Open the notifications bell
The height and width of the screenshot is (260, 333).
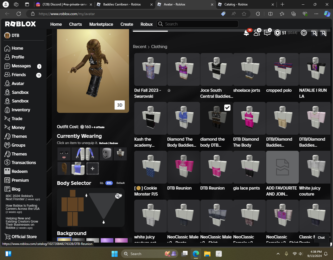click(246, 33)
